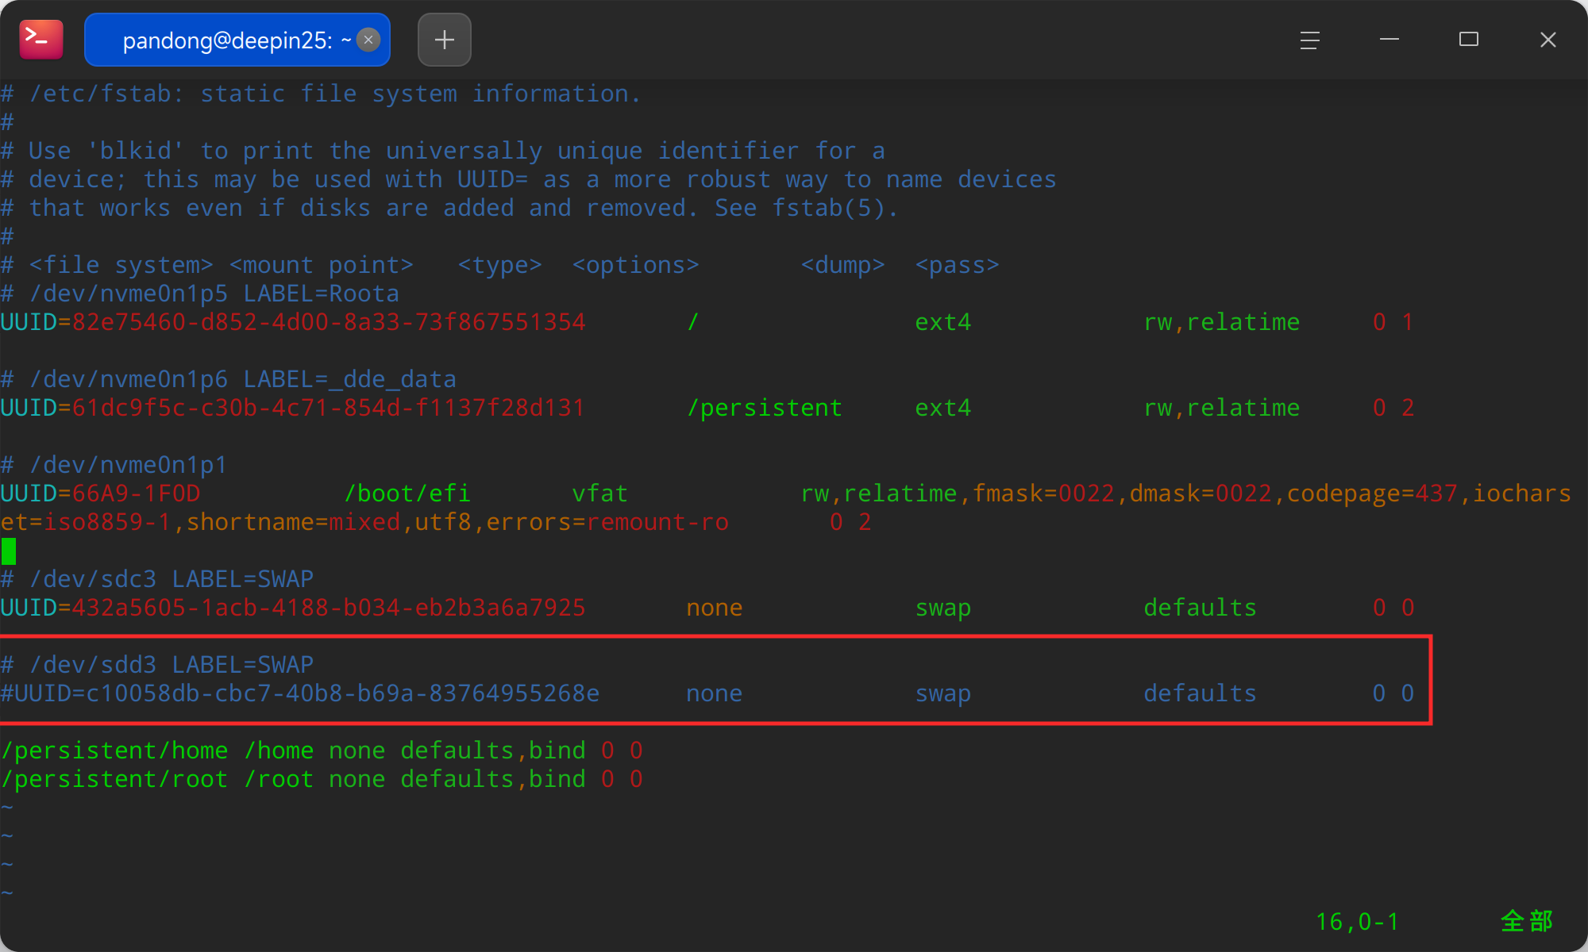Click the errors=remount-ro option text
Screen dimensions: 1588x952
607,522
